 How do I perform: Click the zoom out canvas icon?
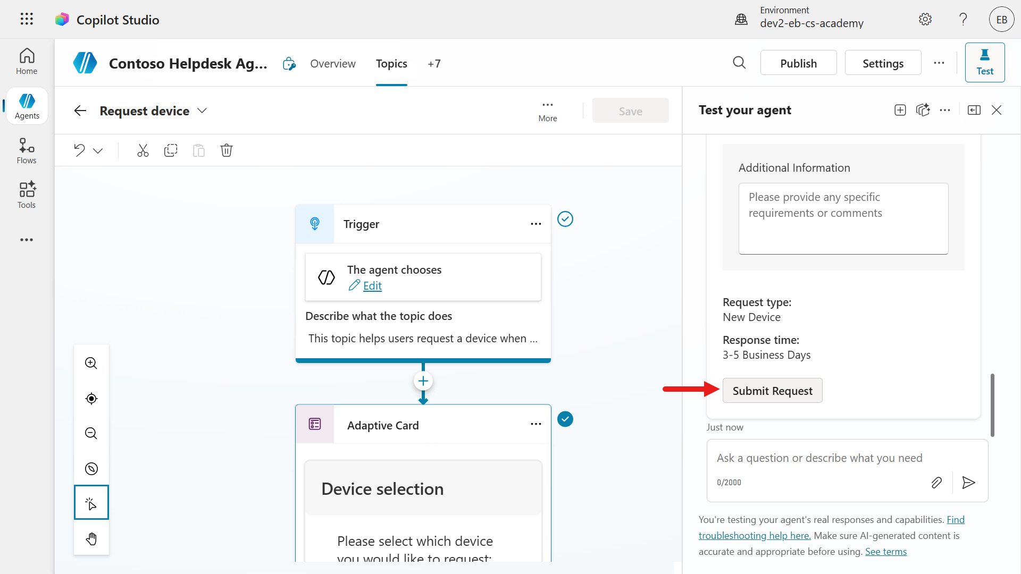coord(91,433)
